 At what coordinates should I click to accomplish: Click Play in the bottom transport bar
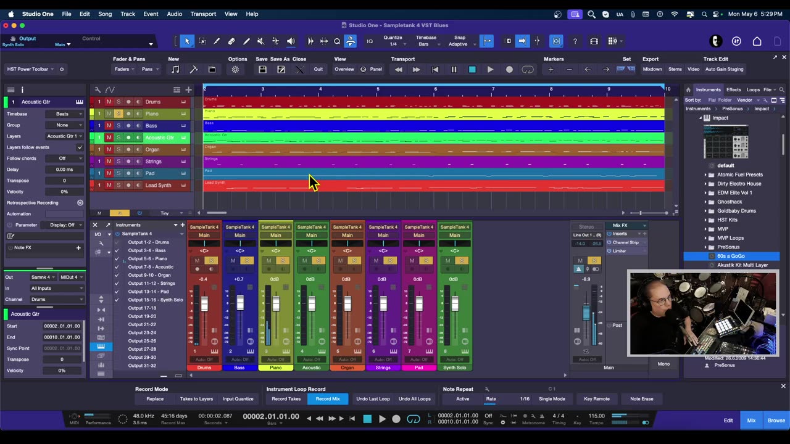(382, 419)
